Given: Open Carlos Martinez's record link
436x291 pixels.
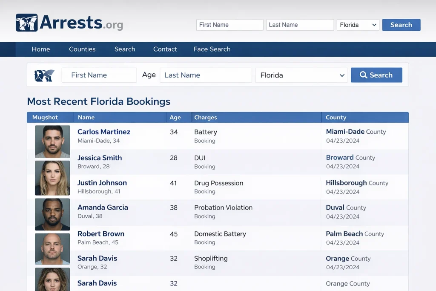Looking at the screenshot, I should coord(104,132).
